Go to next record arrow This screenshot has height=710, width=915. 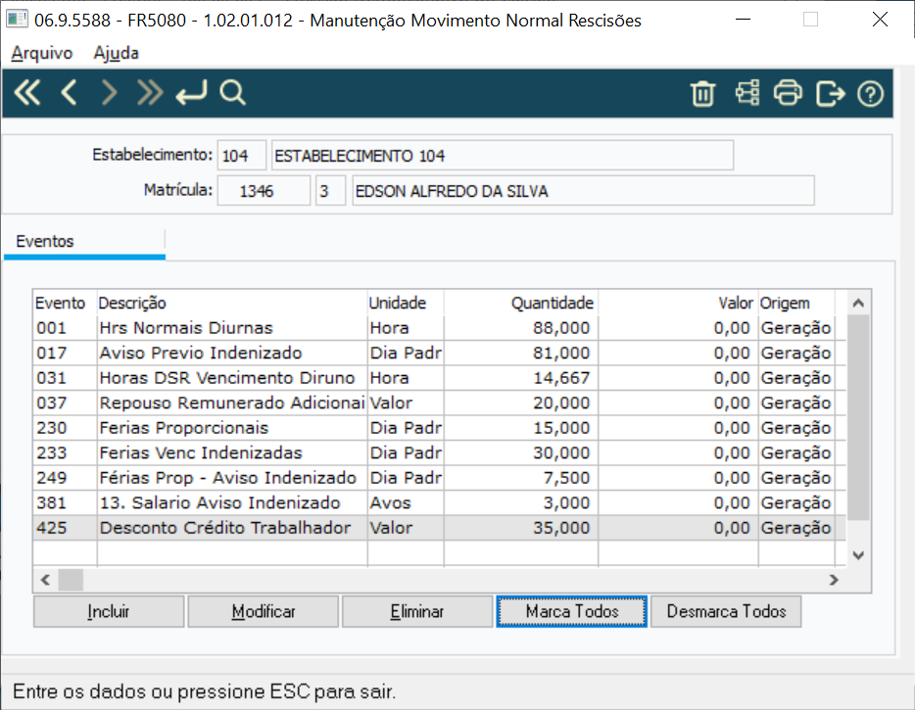pyautogui.click(x=109, y=93)
